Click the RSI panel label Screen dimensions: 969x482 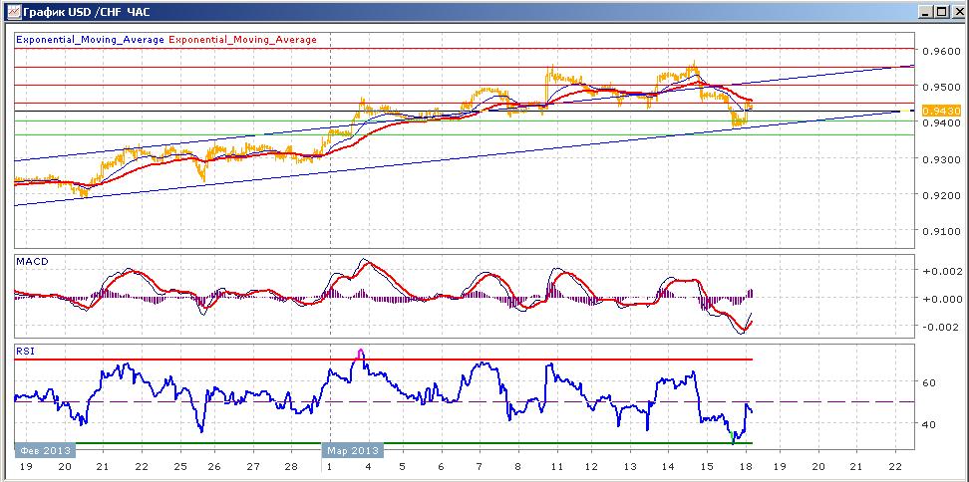26,352
